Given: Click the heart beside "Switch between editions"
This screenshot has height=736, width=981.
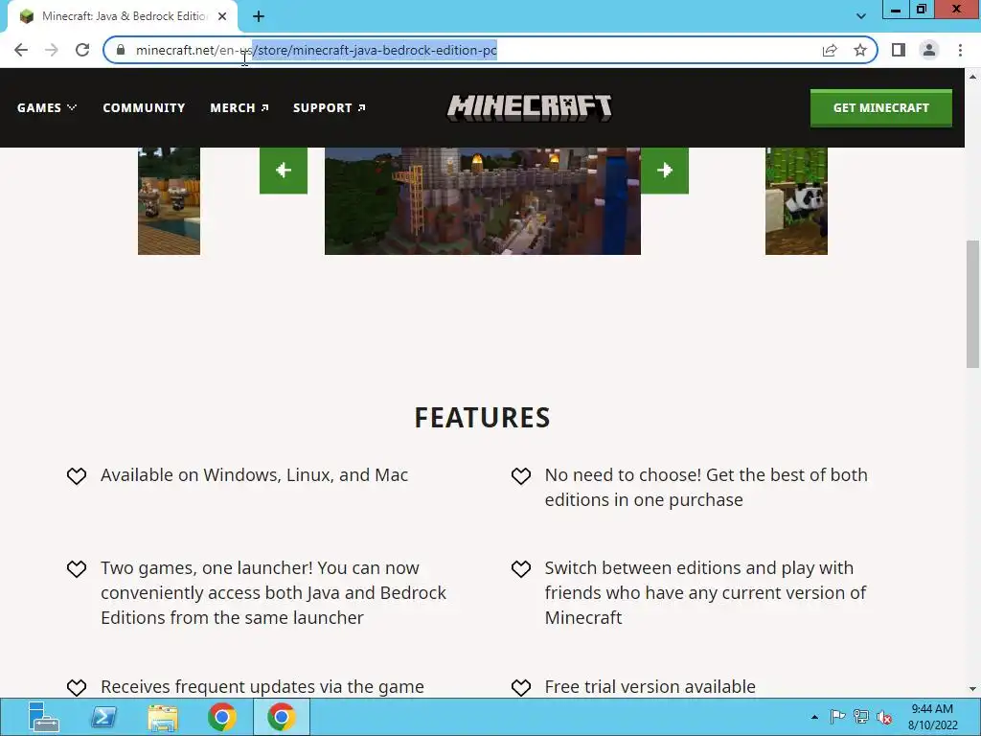Looking at the screenshot, I should (520, 569).
